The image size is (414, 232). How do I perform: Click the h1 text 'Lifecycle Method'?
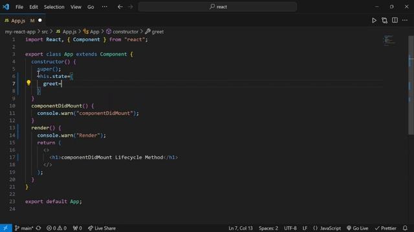[x=139, y=157]
